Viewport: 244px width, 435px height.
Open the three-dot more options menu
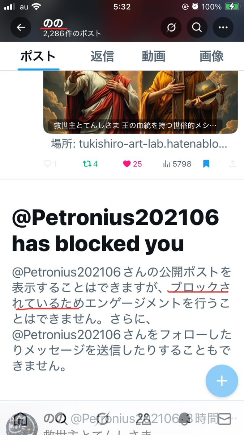[x=223, y=28]
